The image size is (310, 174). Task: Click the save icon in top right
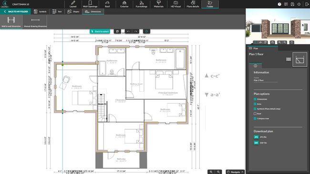click(292, 4)
